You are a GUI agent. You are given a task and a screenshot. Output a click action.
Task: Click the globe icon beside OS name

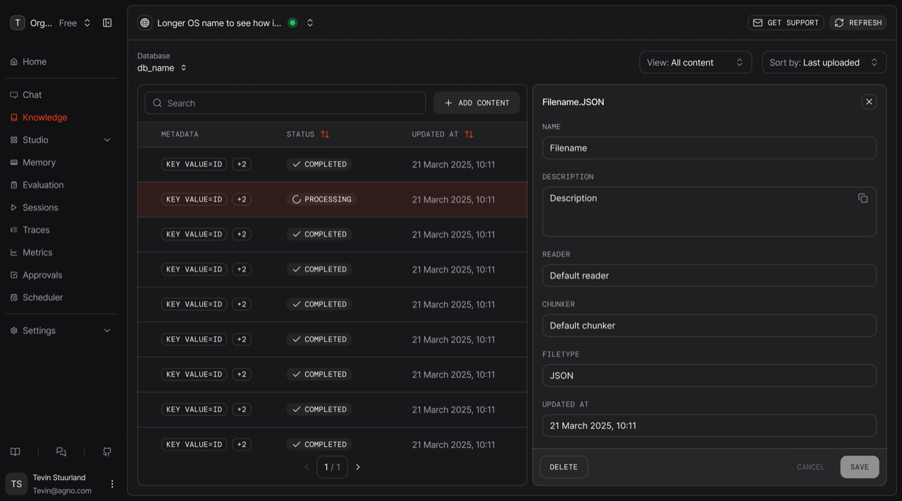click(144, 23)
